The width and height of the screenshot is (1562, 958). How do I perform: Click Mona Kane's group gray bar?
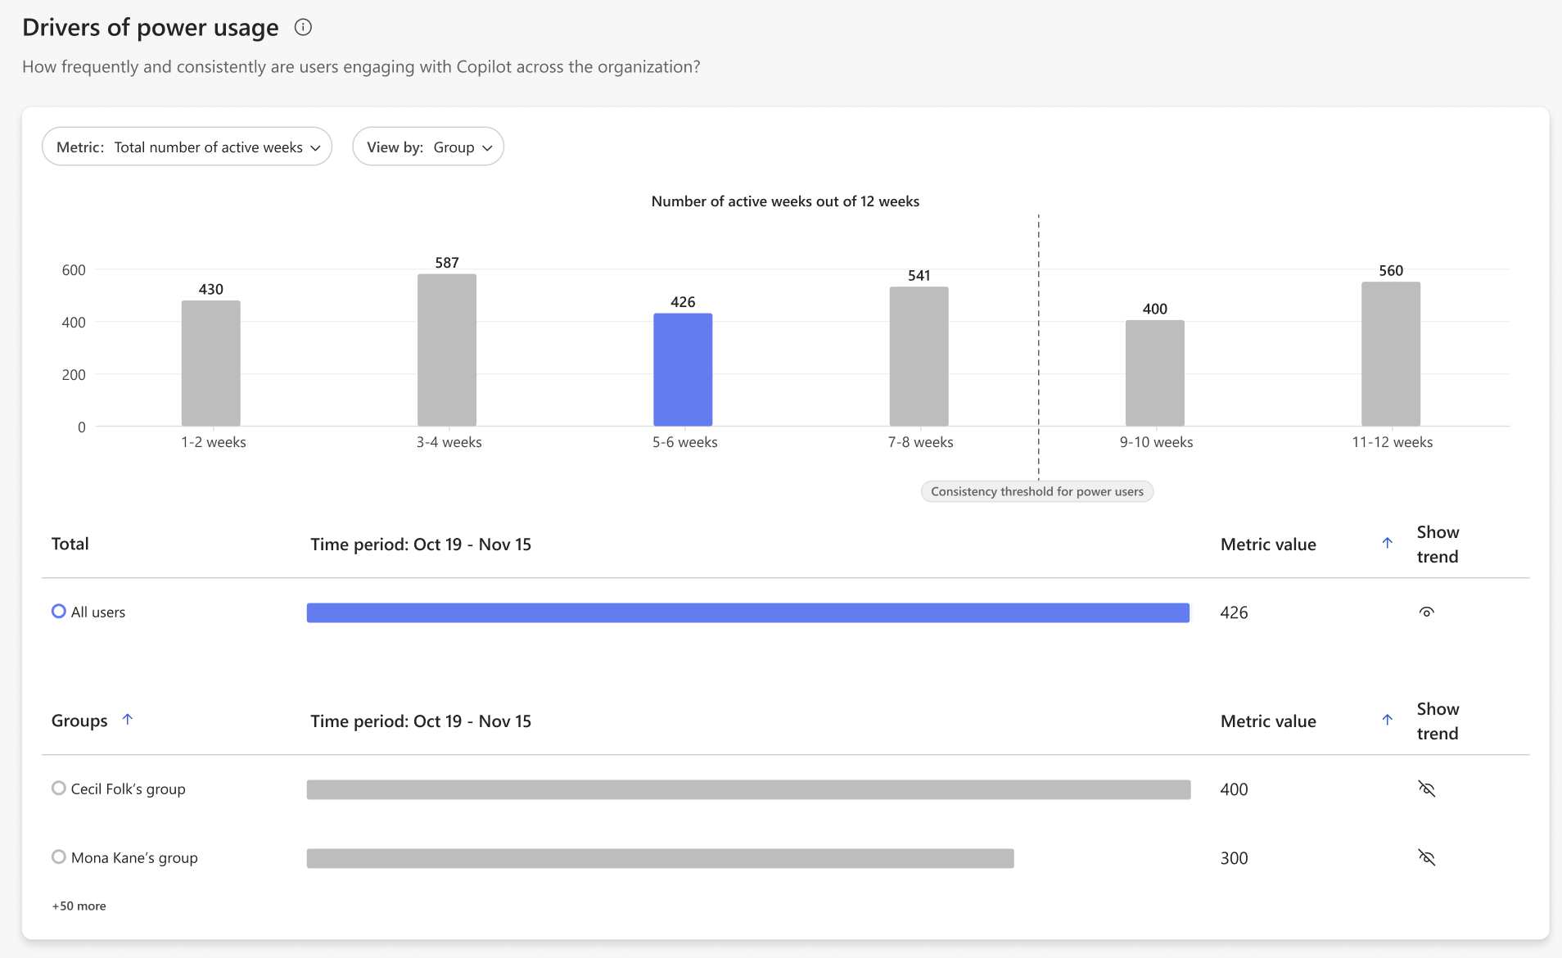pos(660,858)
